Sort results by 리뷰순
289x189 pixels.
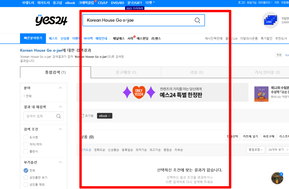[x=179, y=150]
